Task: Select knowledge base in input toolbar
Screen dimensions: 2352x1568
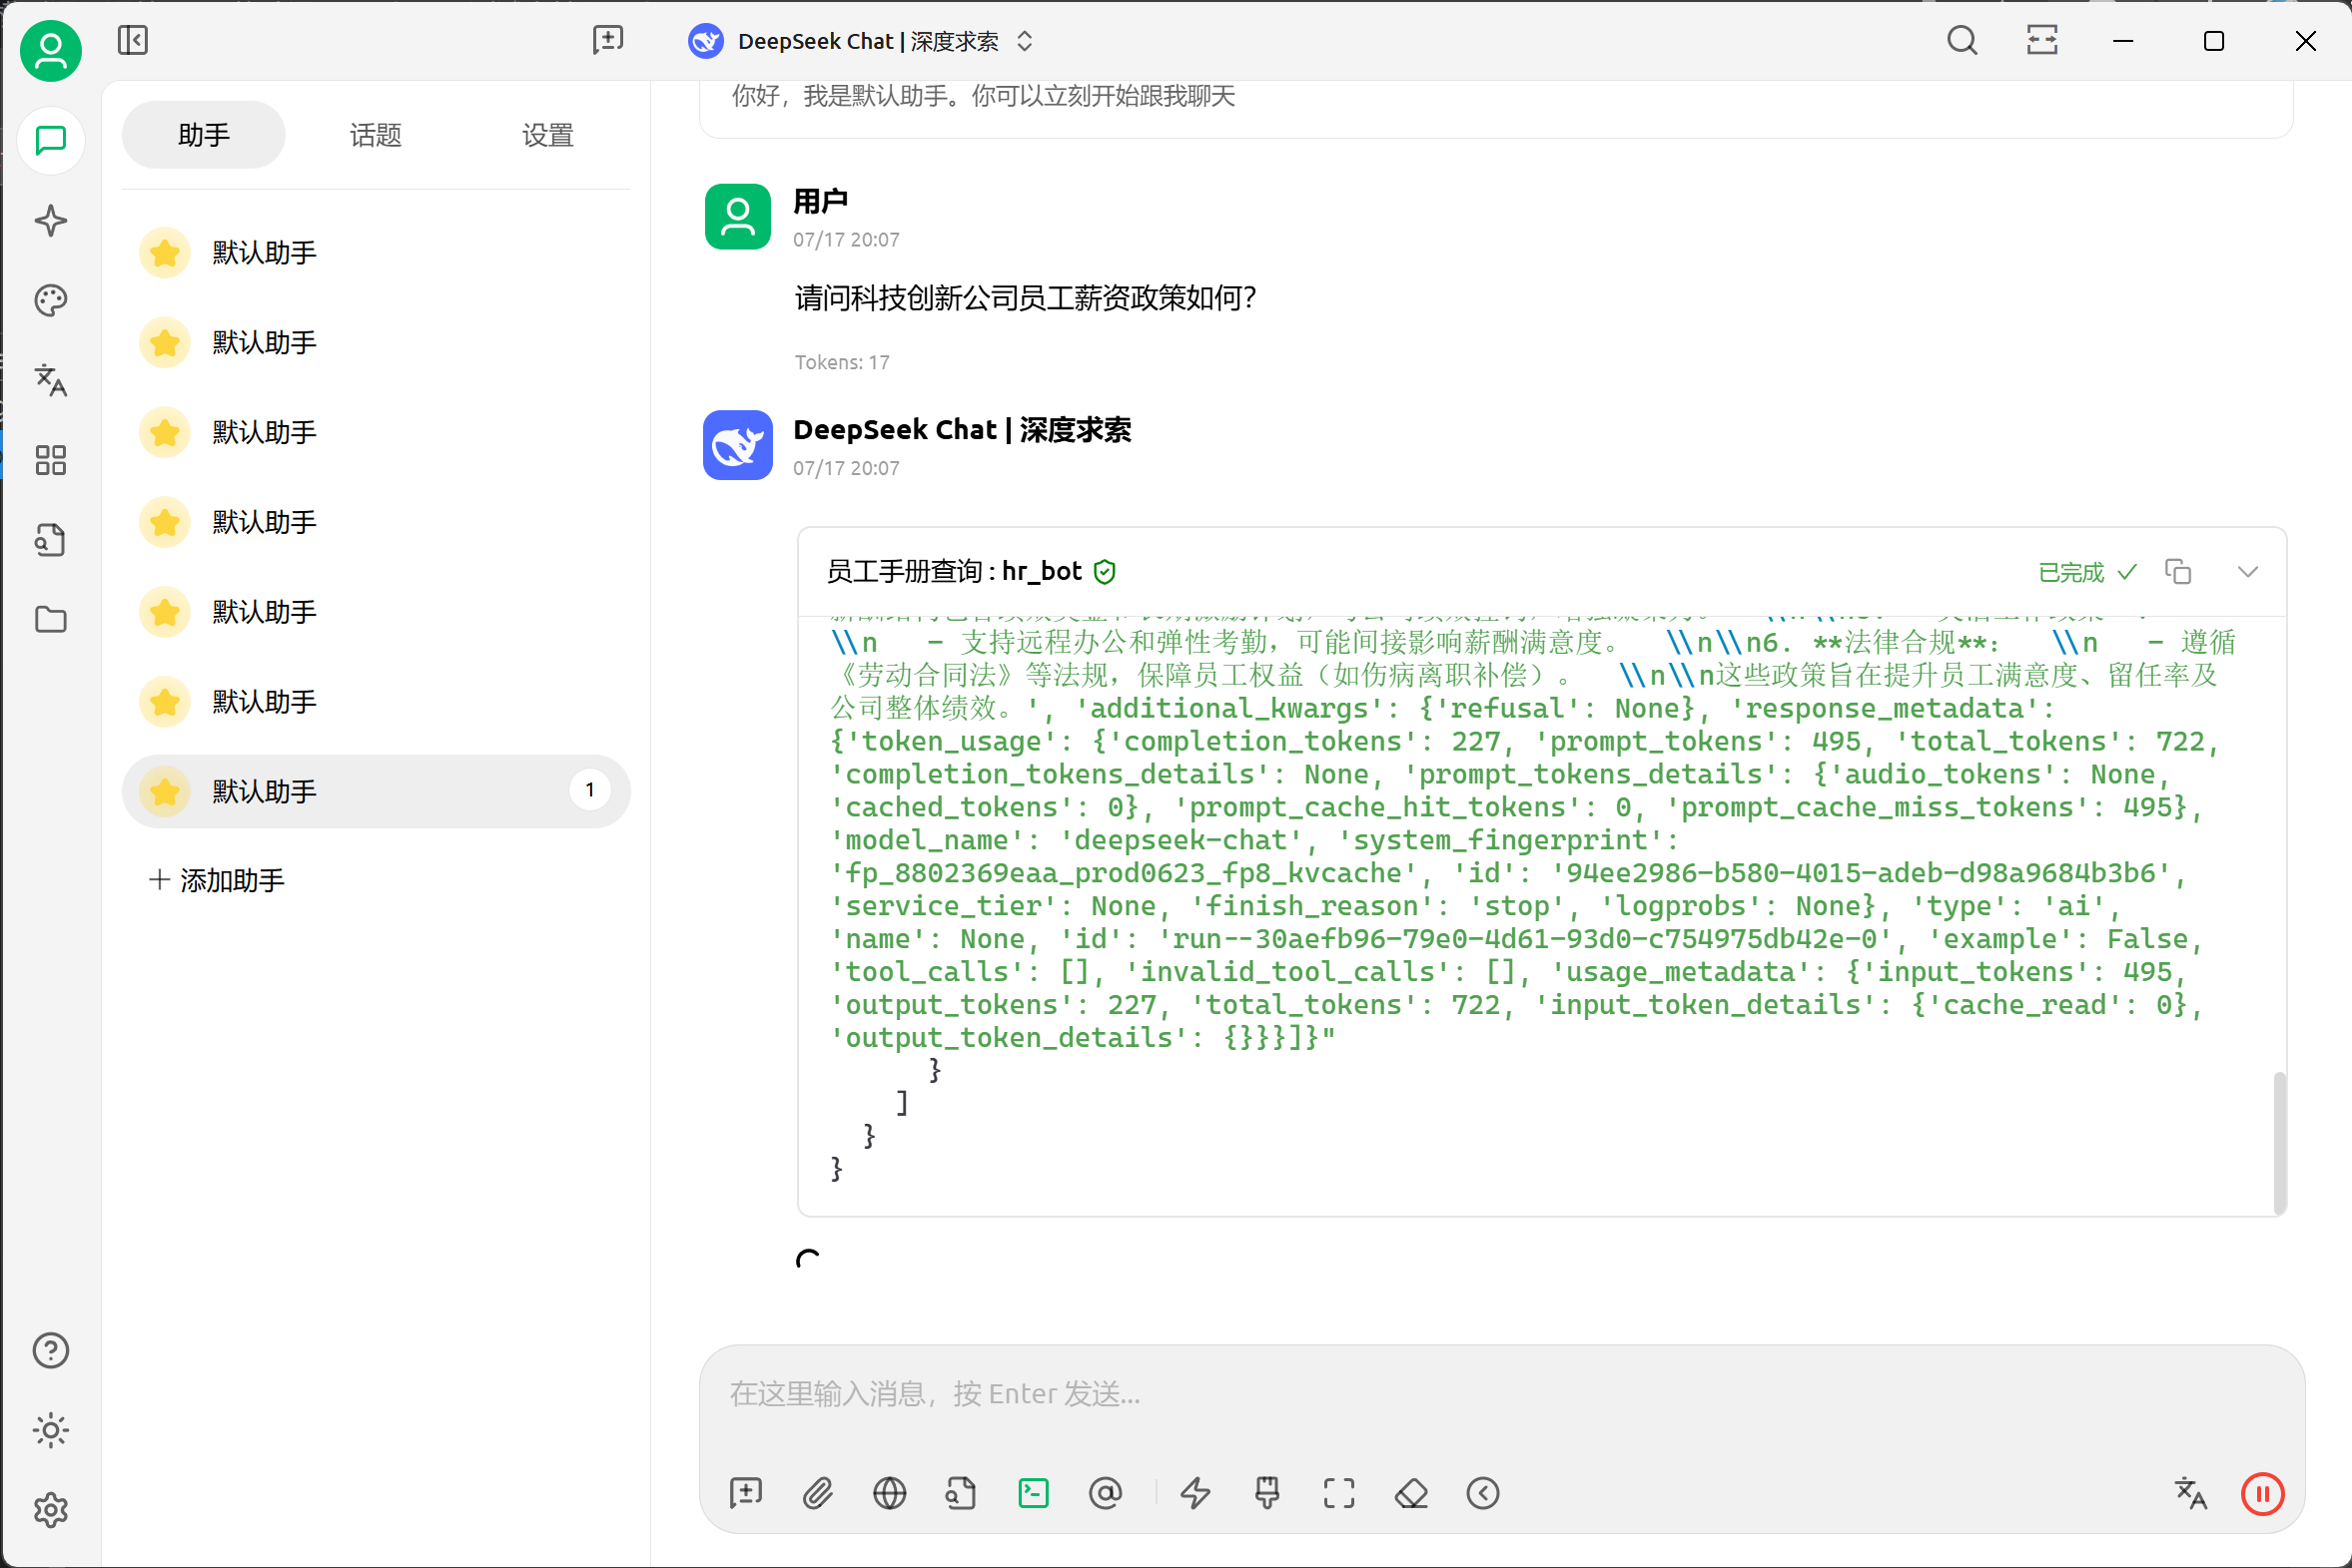Action: (x=961, y=1493)
